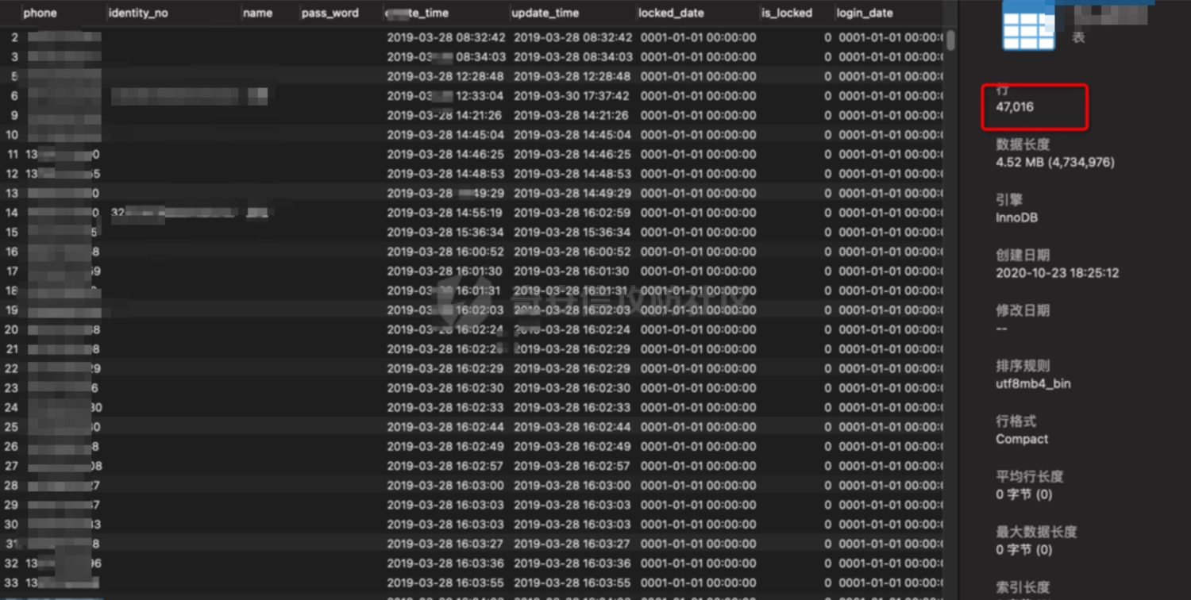The width and height of the screenshot is (1191, 600).
Task: Select the locked_date column header
Action: 671,13
